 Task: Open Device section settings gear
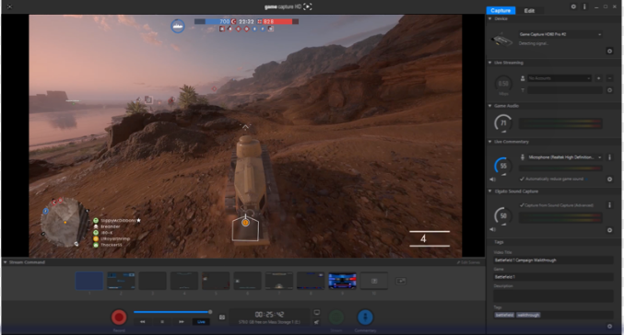coord(609,51)
